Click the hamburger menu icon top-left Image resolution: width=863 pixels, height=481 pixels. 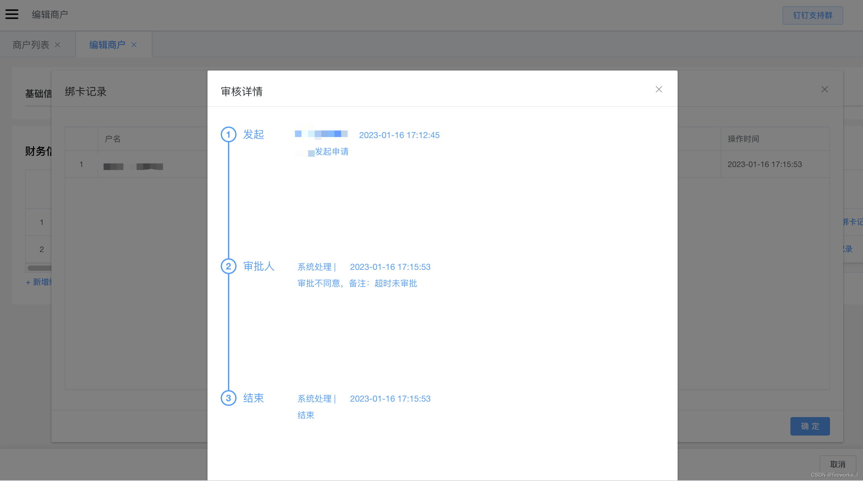coord(12,14)
